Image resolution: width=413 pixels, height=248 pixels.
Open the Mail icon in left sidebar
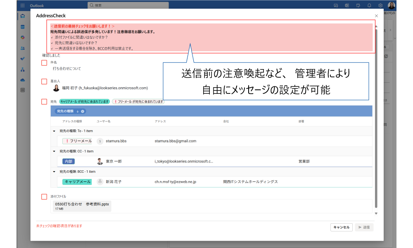(x=23, y=16)
